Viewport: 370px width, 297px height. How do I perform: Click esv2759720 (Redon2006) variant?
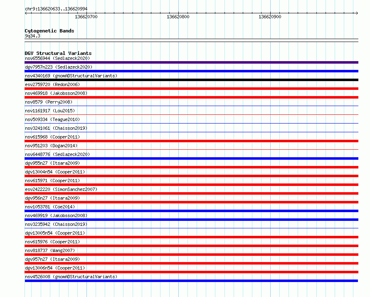(52, 84)
